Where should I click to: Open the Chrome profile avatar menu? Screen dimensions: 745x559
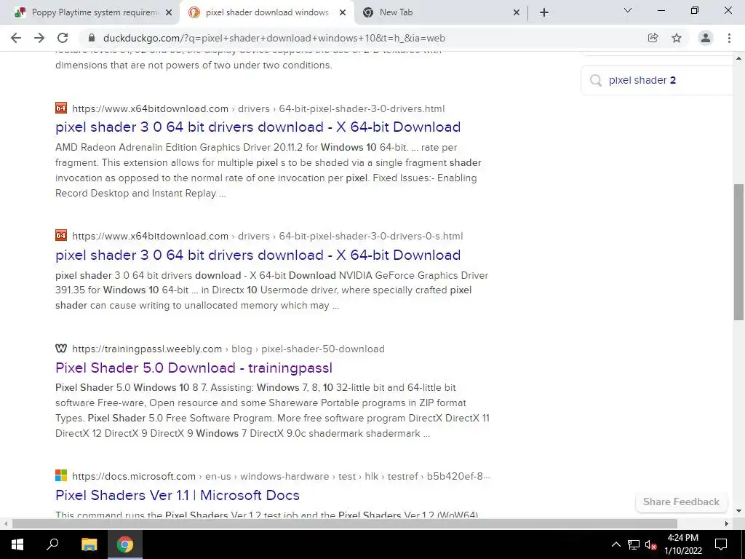(706, 38)
